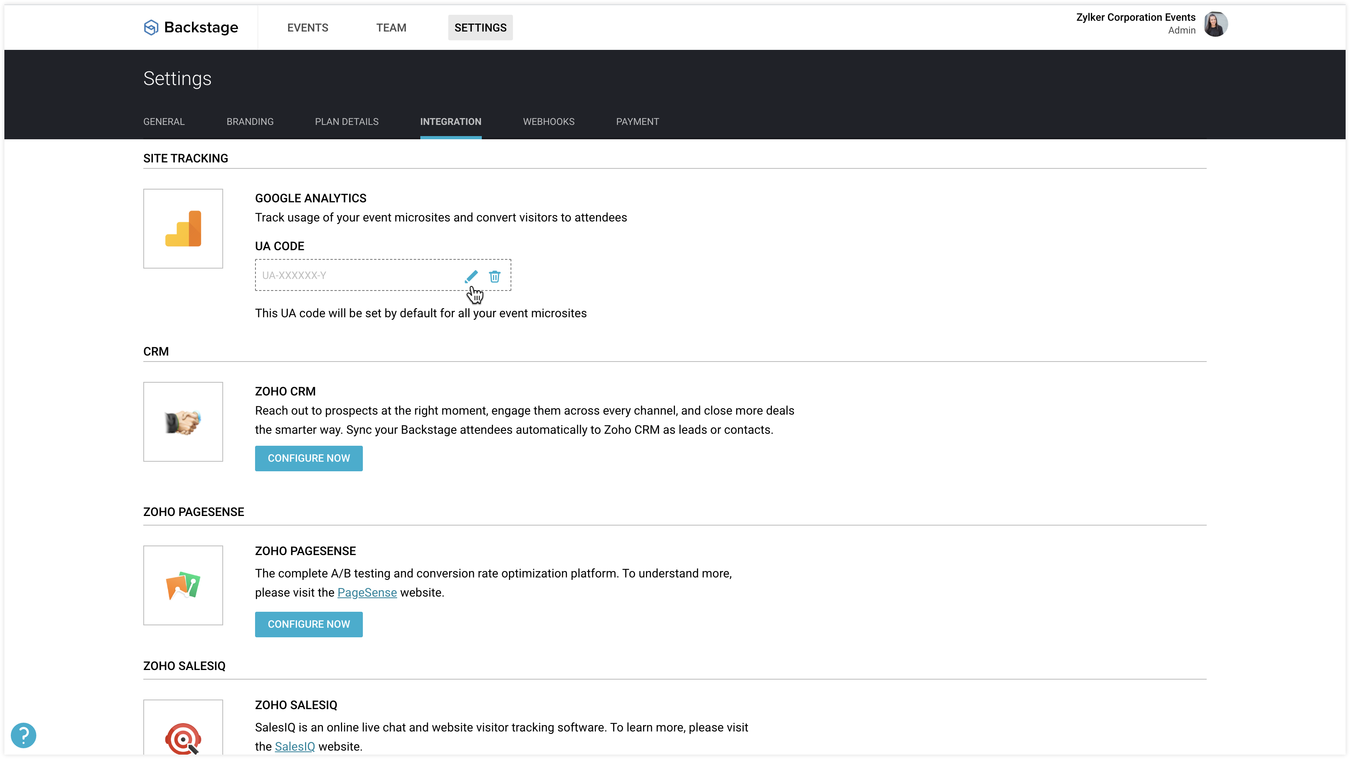
Task: Follow the PageSense website link
Action: (367, 593)
